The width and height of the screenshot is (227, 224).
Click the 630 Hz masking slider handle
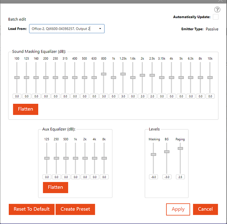pyautogui.click(x=94, y=78)
